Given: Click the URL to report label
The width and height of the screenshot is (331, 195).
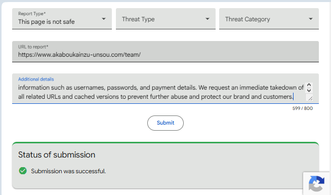Looking at the screenshot, I should (x=33, y=47).
